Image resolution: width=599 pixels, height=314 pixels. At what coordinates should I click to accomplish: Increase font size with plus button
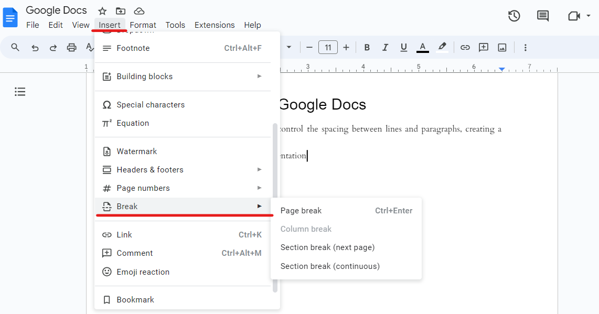(346, 48)
